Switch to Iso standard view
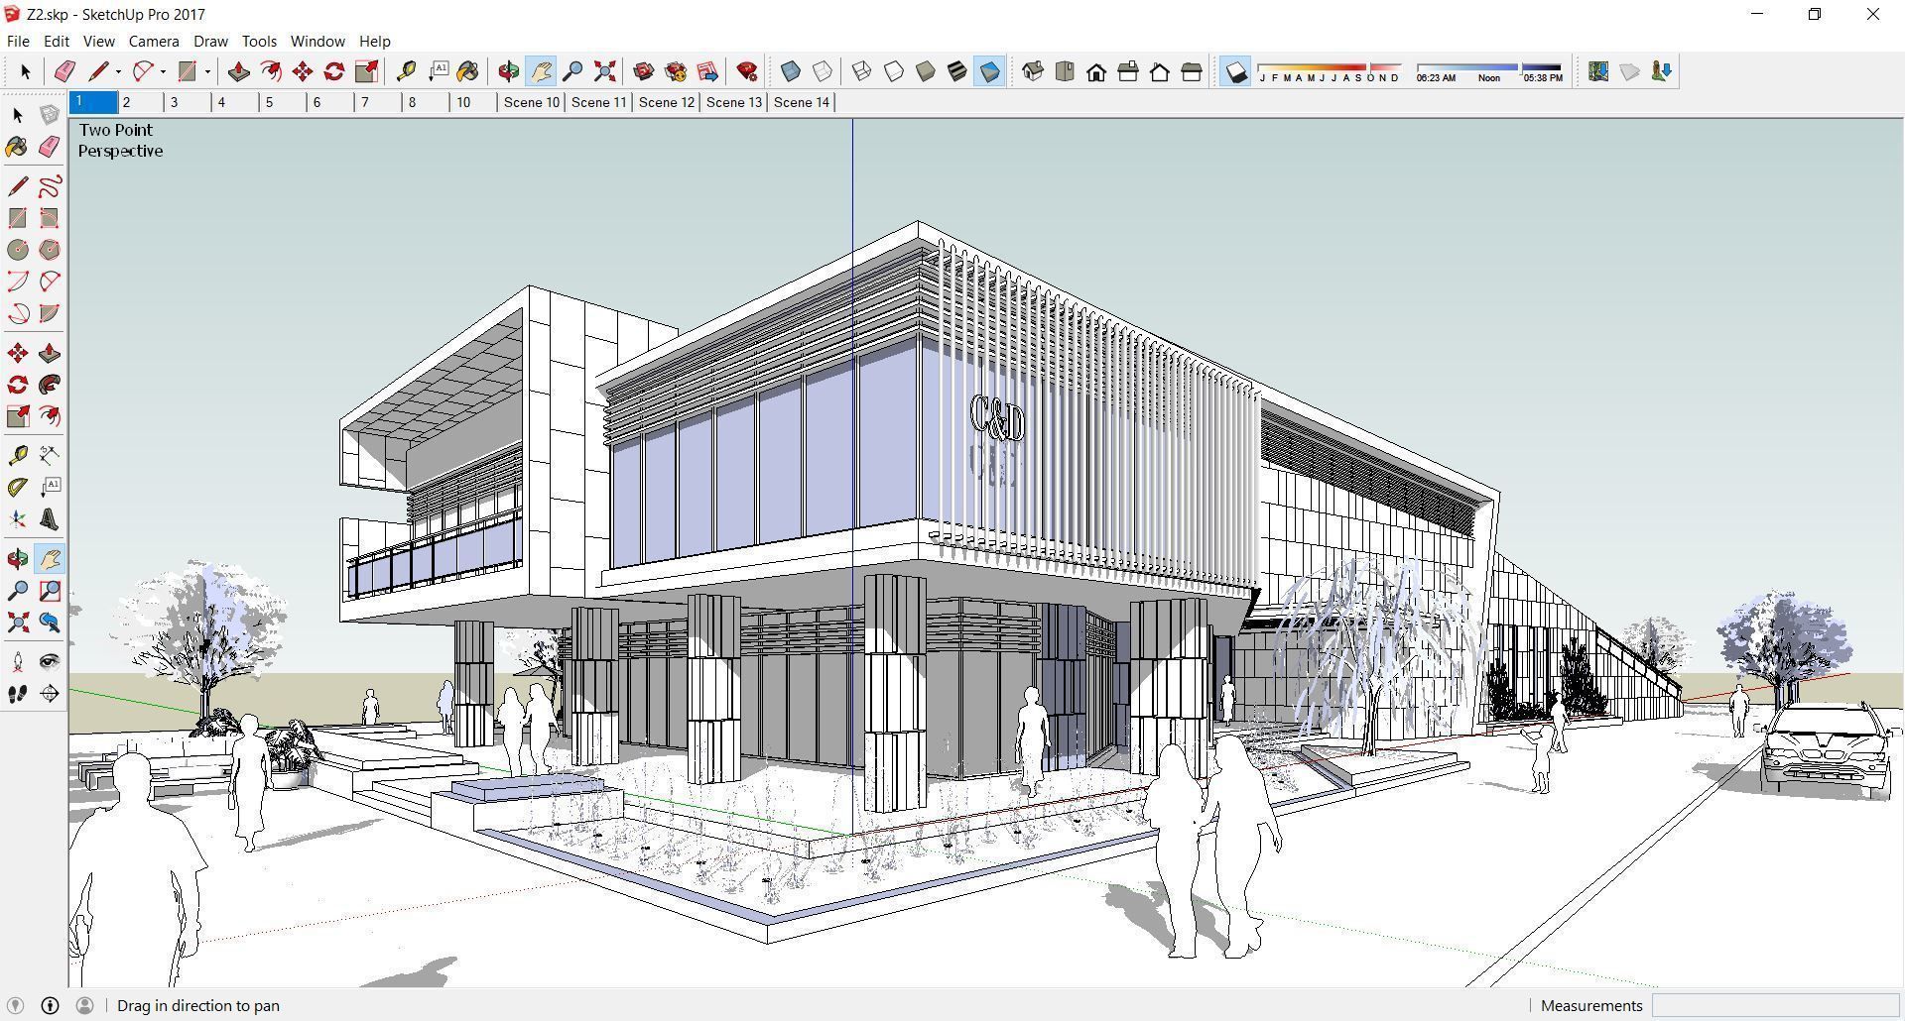Screen dimensions: 1905x1021 (1033, 71)
